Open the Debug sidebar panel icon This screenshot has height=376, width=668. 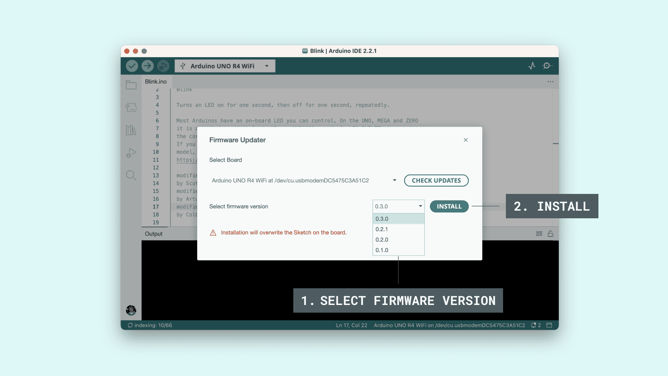(x=131, y=153)
